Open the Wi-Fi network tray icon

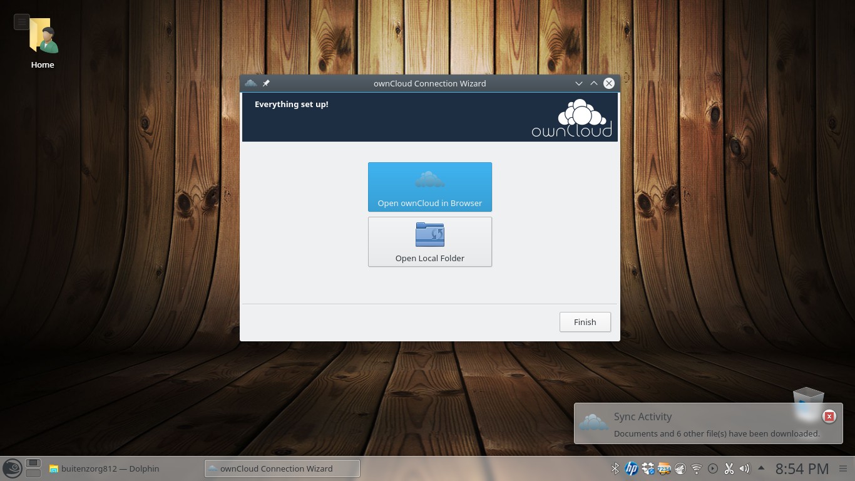click(697, 468)
